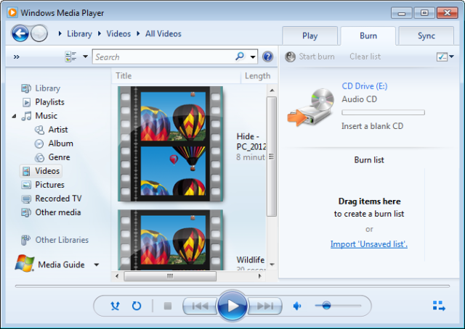Click the Music note icon
Image resolution: width=465 pixels, height=329 pixels.
[26, 116]
